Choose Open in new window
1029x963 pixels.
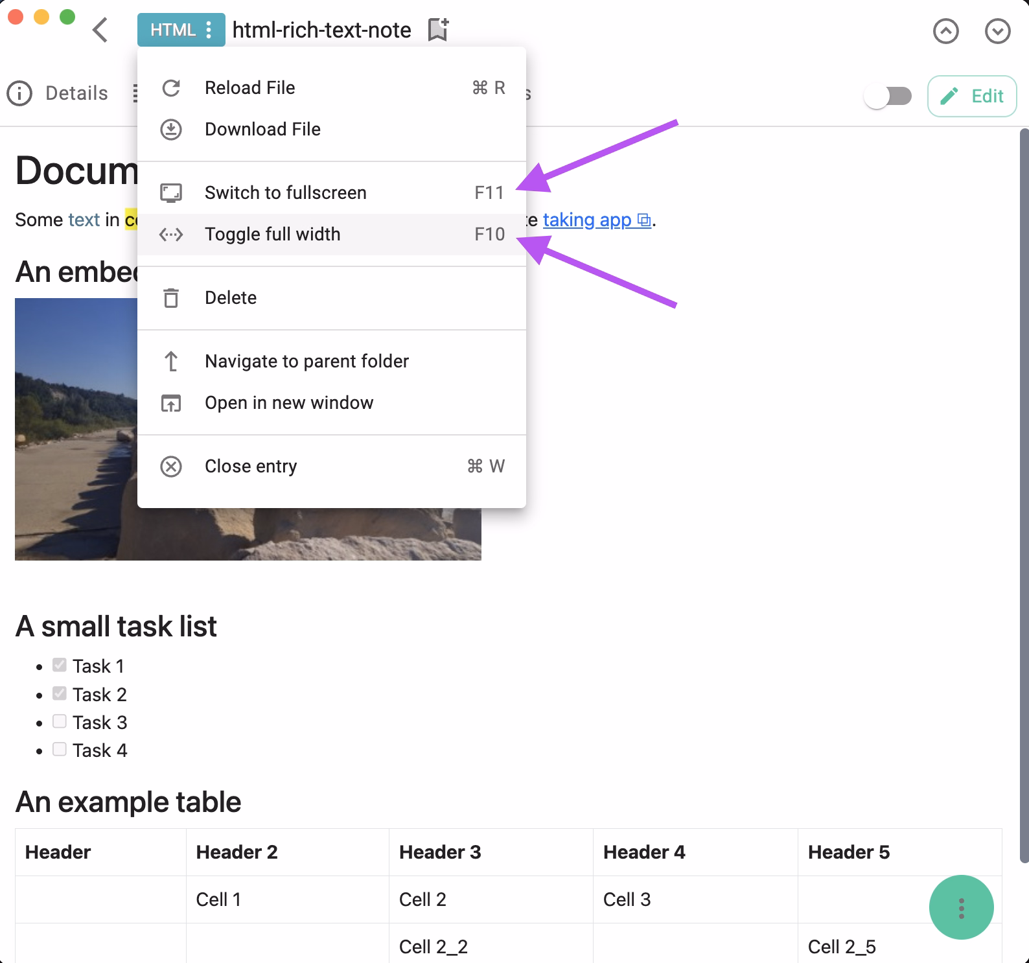pyautogui.click(x=289, y=403)
